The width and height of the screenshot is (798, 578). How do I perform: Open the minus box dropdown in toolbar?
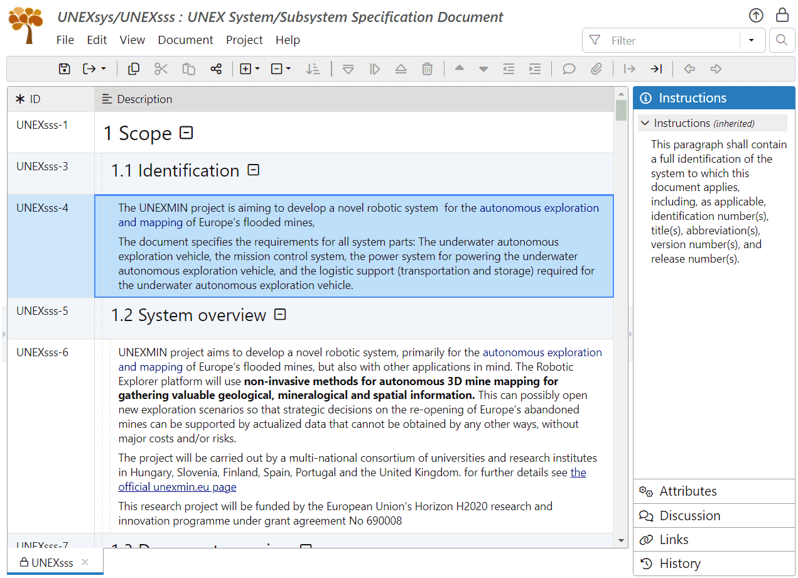[x=281, y=69]
